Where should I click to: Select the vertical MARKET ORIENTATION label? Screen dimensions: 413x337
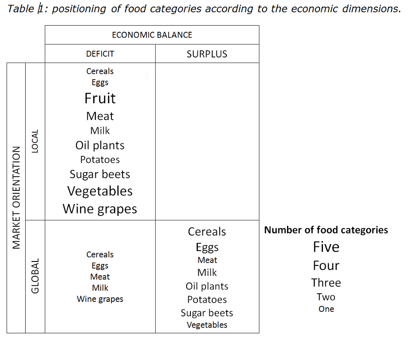tap(16, 197)
